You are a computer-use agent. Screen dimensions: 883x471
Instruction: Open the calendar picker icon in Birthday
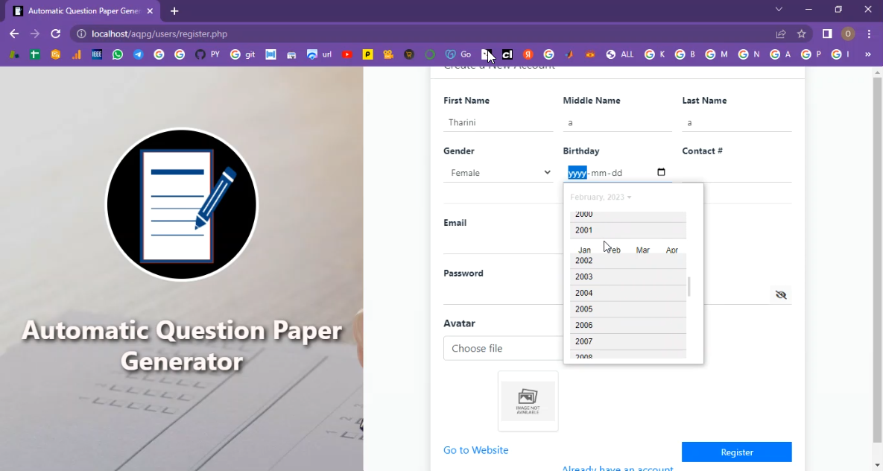coord(661,172)
